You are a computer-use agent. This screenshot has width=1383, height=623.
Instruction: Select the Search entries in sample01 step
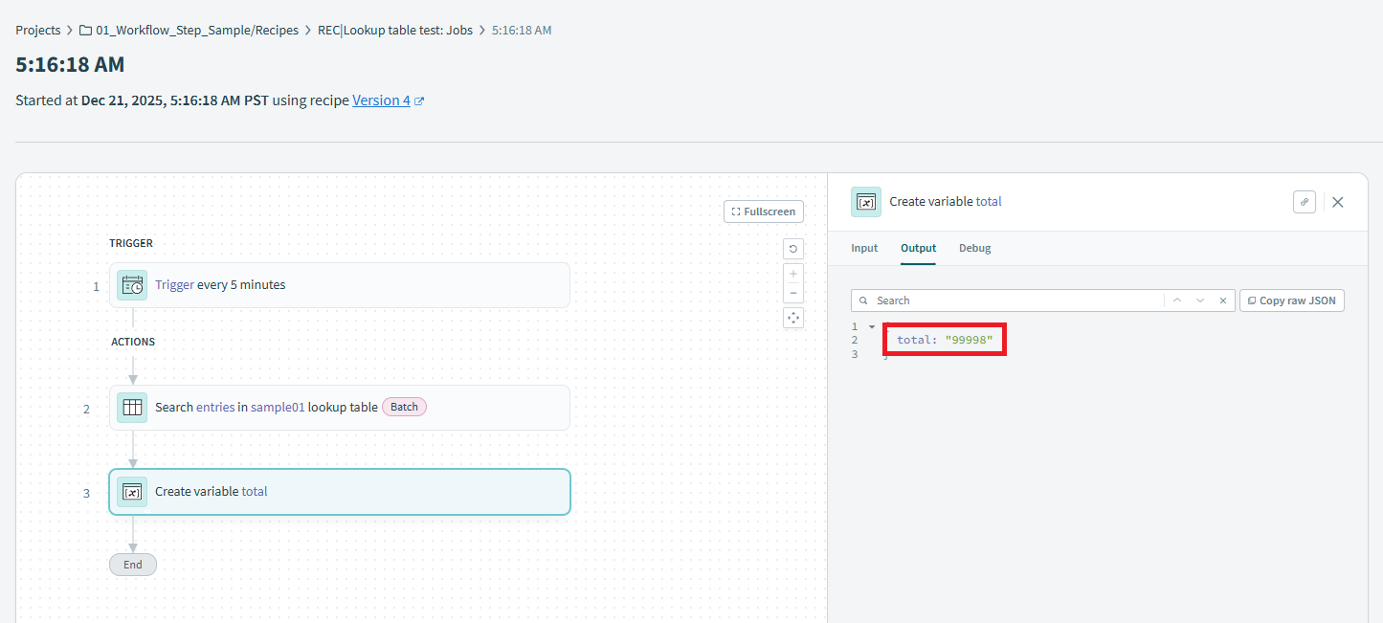click(340, 408)
